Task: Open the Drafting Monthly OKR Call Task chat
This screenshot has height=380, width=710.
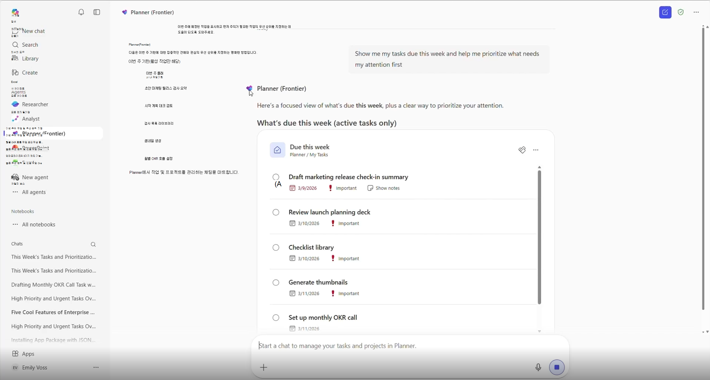Action: point(53,285)
